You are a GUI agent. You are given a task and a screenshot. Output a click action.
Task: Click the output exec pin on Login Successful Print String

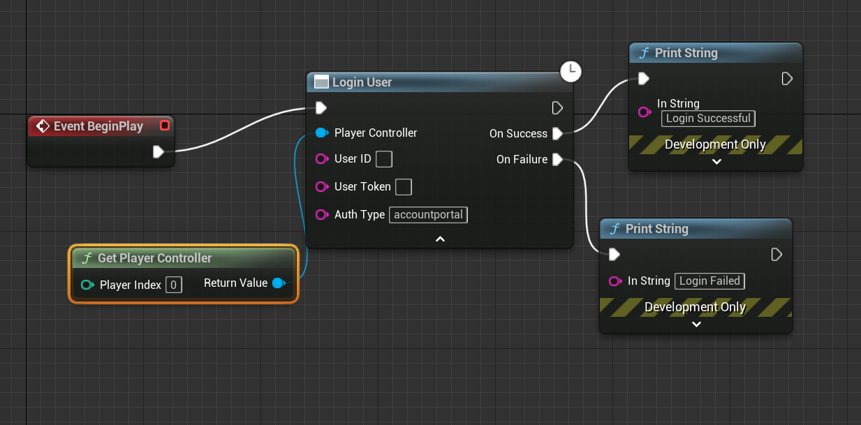[787, 78]
